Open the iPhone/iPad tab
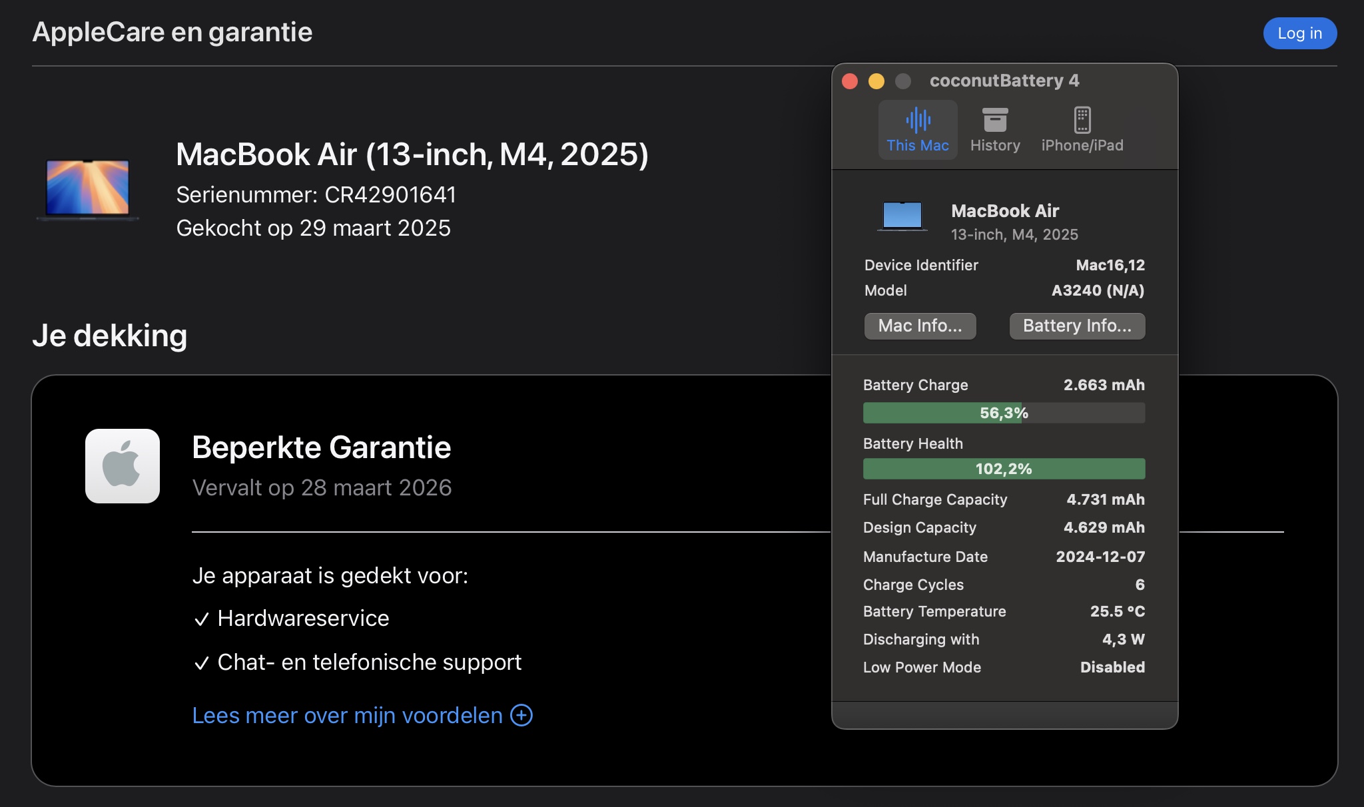 [1082, 130]
